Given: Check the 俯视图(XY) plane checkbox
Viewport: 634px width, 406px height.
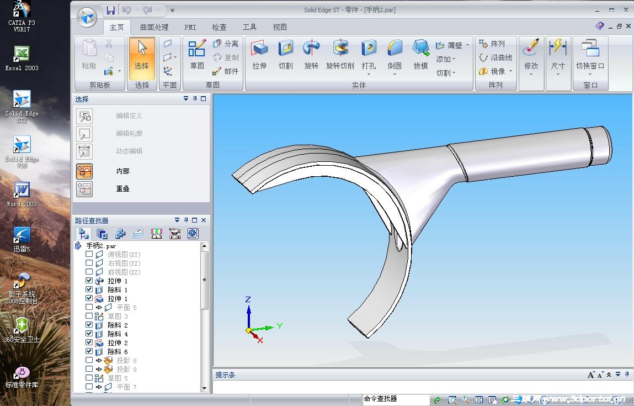Looking at the screenshot, I should (x=89, y=254).
